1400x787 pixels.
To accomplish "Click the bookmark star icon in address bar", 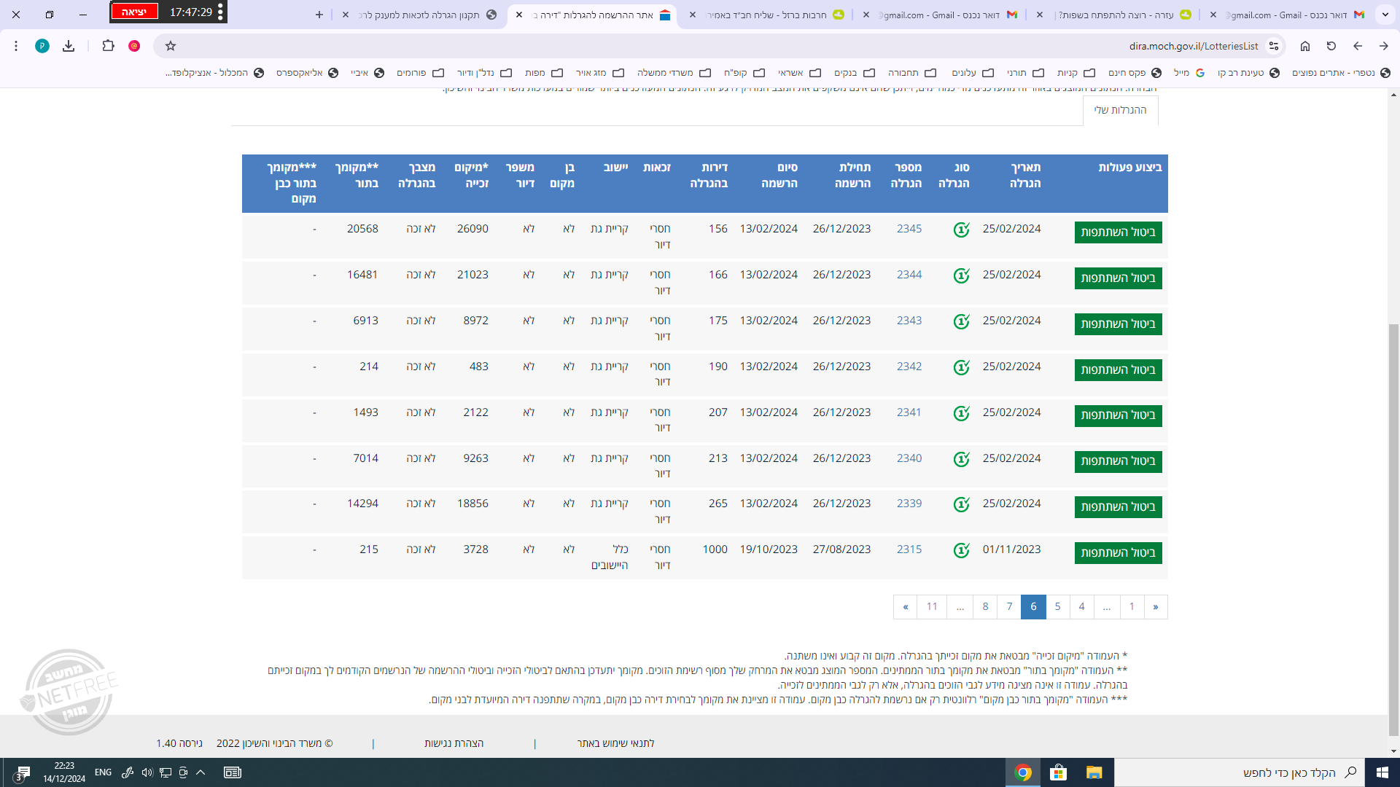I will (171, 46).
